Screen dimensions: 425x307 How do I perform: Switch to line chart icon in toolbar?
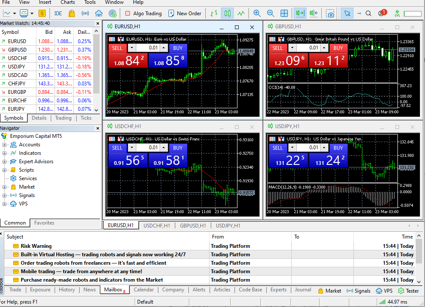pyautogui.click(x=241, y=14)
